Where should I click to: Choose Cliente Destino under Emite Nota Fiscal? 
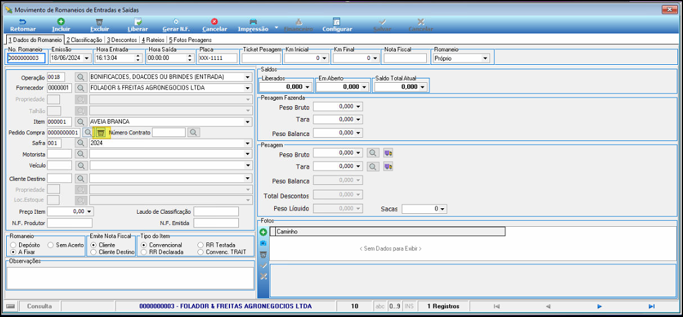click(x=93, y=252)
